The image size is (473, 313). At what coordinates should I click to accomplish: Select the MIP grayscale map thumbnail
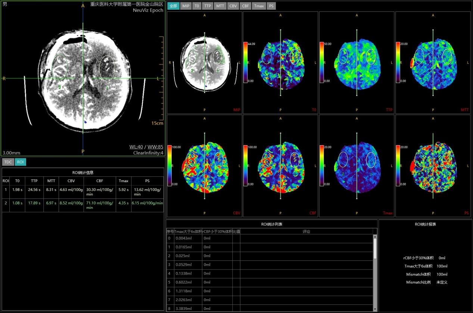[205, 62]
